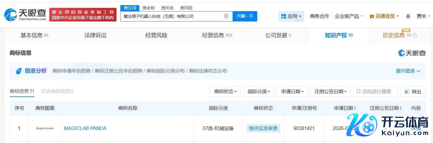Expand the 商标状态 filter dropdown

point(225,92)
